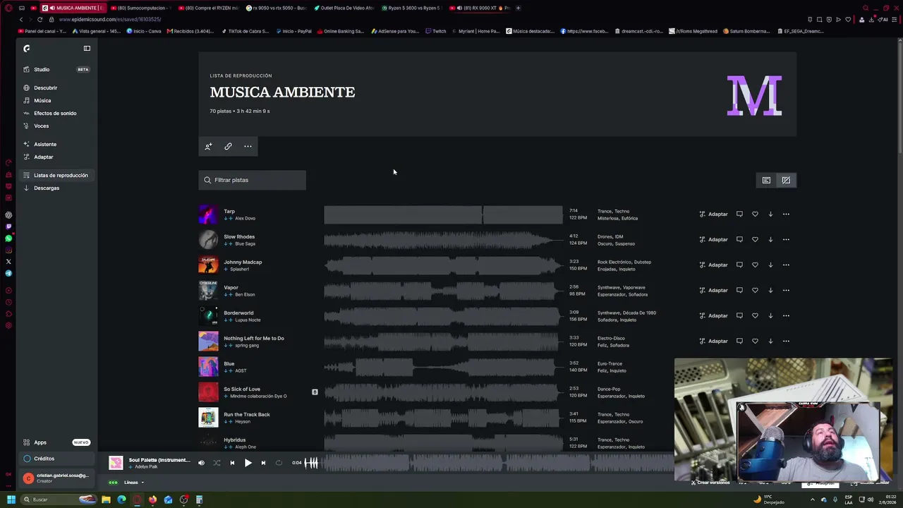Seek in the player bar waveform
Screen dimensions: 903x508
pos(490,463)
